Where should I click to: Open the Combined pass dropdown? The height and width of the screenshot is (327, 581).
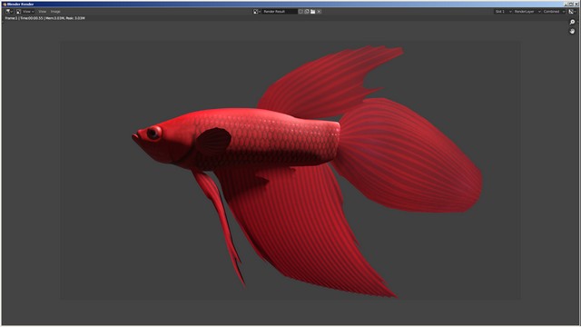(554, 12)
